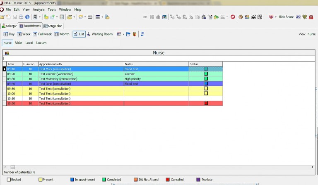The width and height of the screenshot is (318, 185).
Task: Click the document folder sync icon
Action: click(x=107, y=17)
